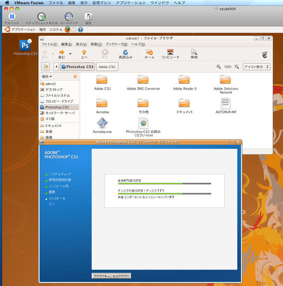Click the help icon in Ubuntu panel

80,29
